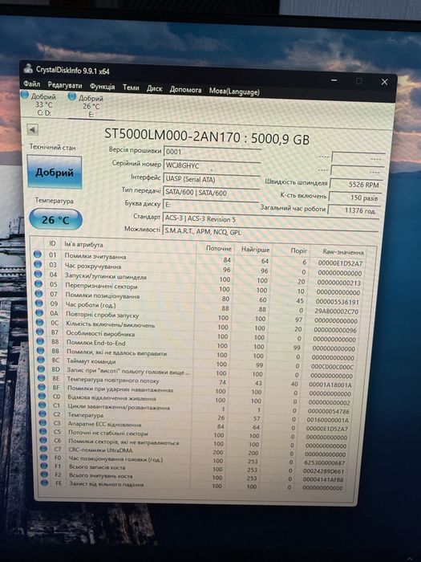The height and width of the screenshot is (562, 421).
Task: Click the previous disk arrow button
Action: pyautogui.click(x=33, y=130)
